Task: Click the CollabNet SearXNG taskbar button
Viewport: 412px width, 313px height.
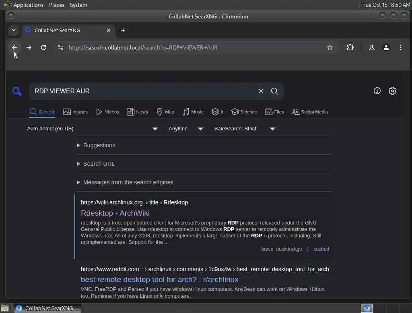Action: coord(47,308)
